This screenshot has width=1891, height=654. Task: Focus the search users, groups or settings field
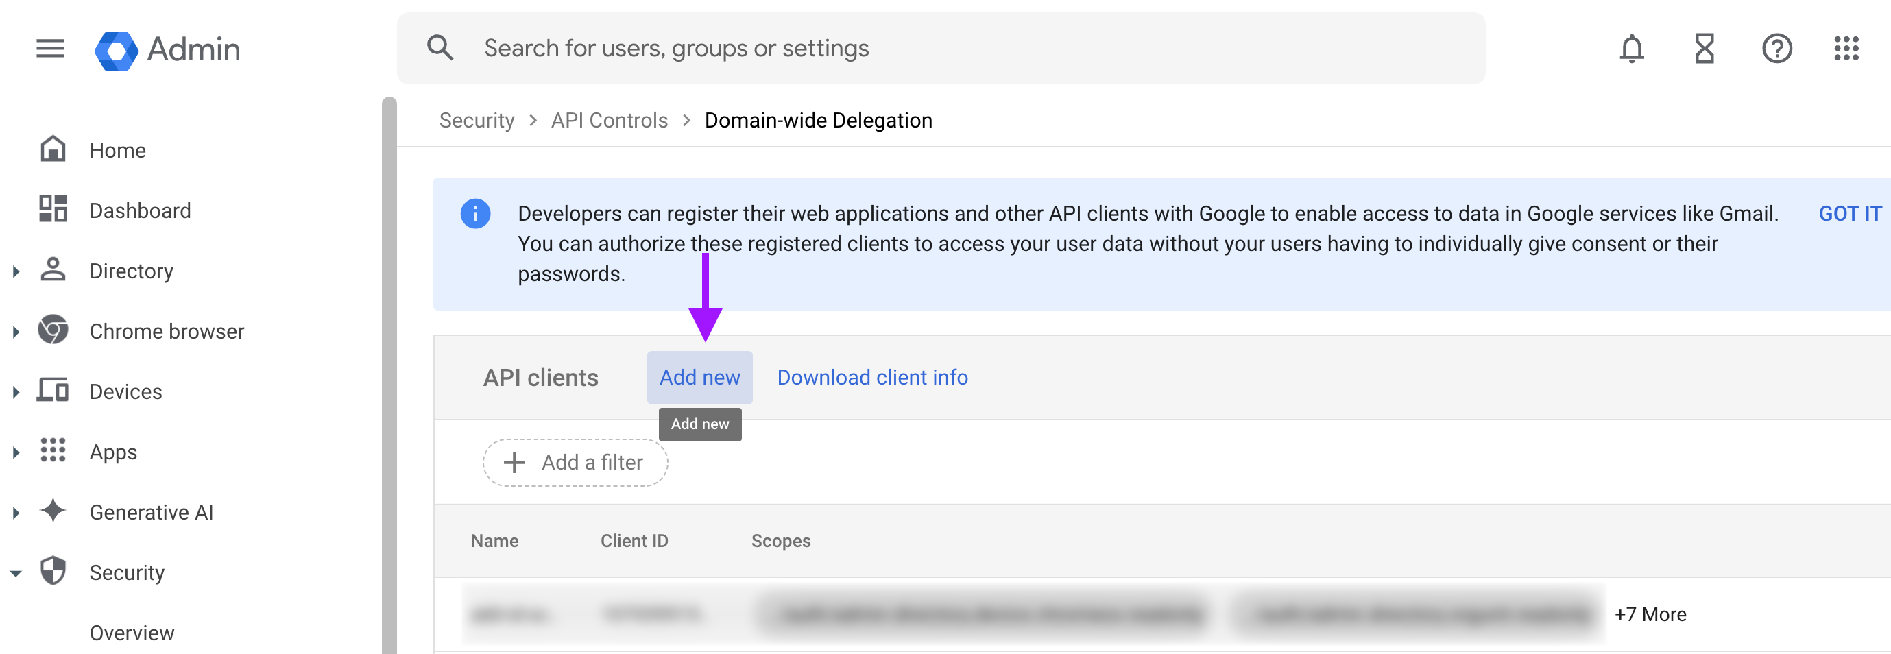941,49
